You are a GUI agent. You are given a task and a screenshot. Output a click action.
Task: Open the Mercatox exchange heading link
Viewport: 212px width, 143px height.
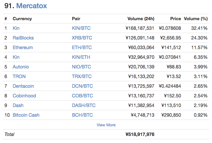(x=31, y=6)
